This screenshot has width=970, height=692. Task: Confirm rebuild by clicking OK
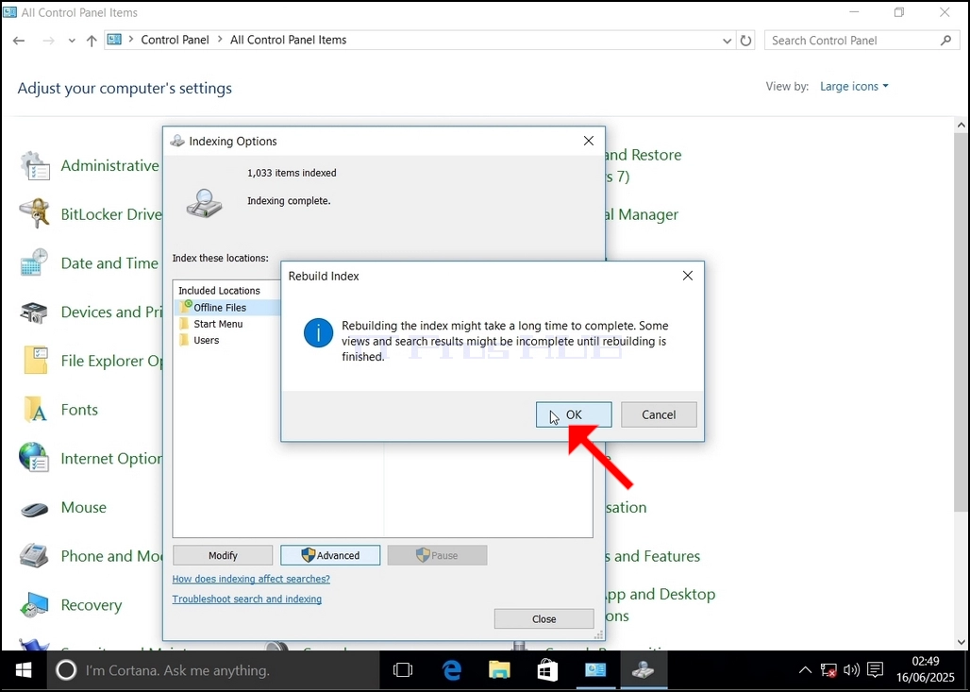click(574, 414)
